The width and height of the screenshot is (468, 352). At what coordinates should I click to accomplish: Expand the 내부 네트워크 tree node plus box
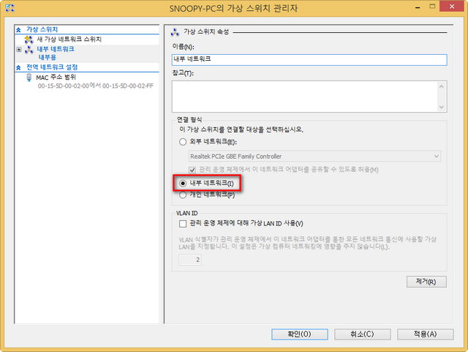click(19, 49)
